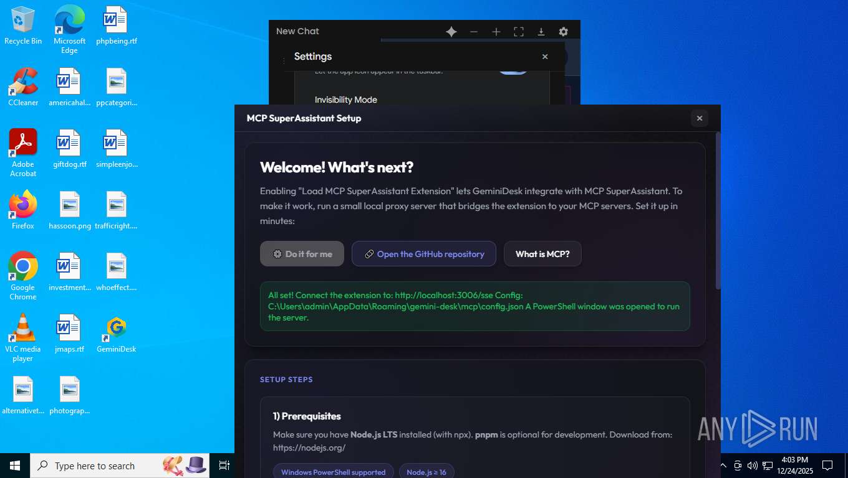This screenshot has width=848, height=478.
Task: Select the phpbeing.rtf desktop file
Action: coord(117,26)
